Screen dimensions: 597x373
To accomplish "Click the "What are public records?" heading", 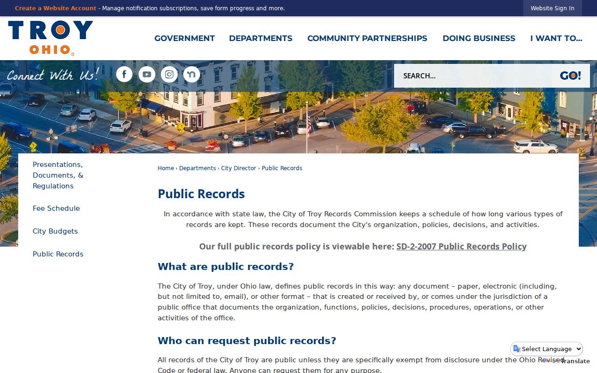I will coord(226,267).
